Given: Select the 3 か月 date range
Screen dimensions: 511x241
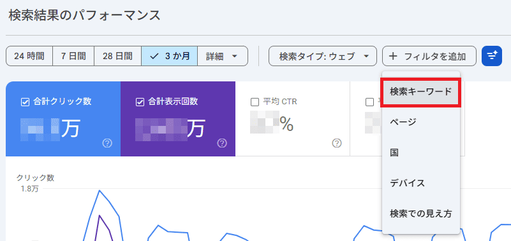Looking at the screenshot, I should (x=170, y=56).
